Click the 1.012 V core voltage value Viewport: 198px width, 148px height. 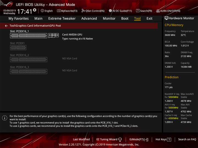[x=185, y=46]
